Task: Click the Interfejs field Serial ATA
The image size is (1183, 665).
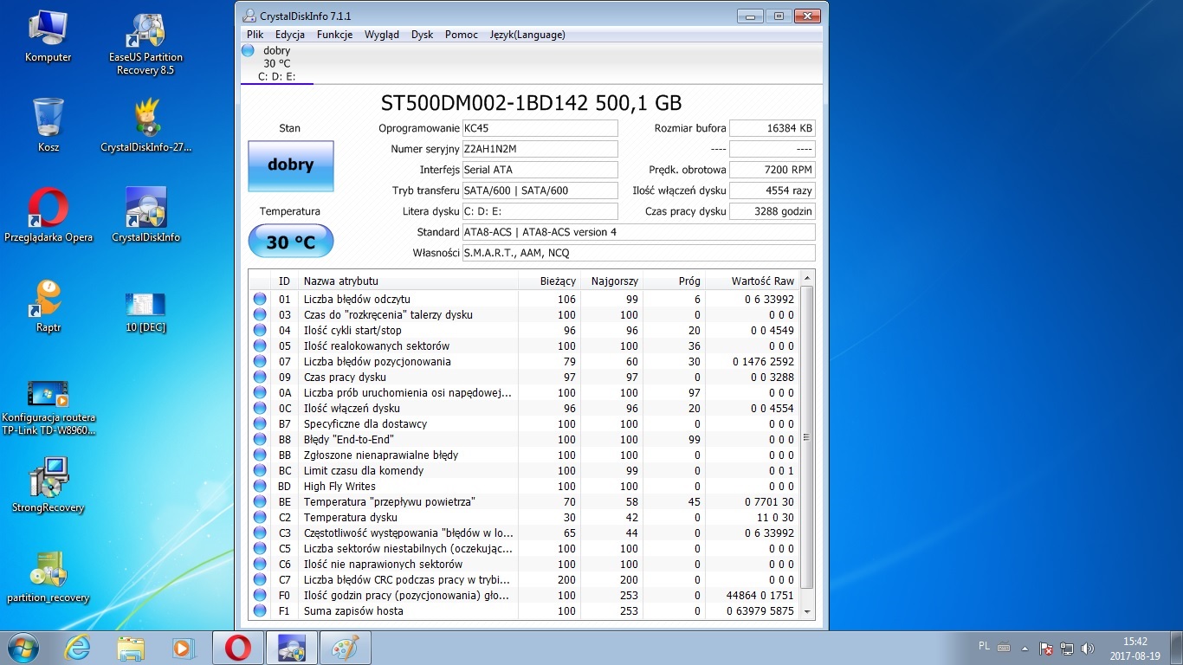Action: click(x=540, y=170)
